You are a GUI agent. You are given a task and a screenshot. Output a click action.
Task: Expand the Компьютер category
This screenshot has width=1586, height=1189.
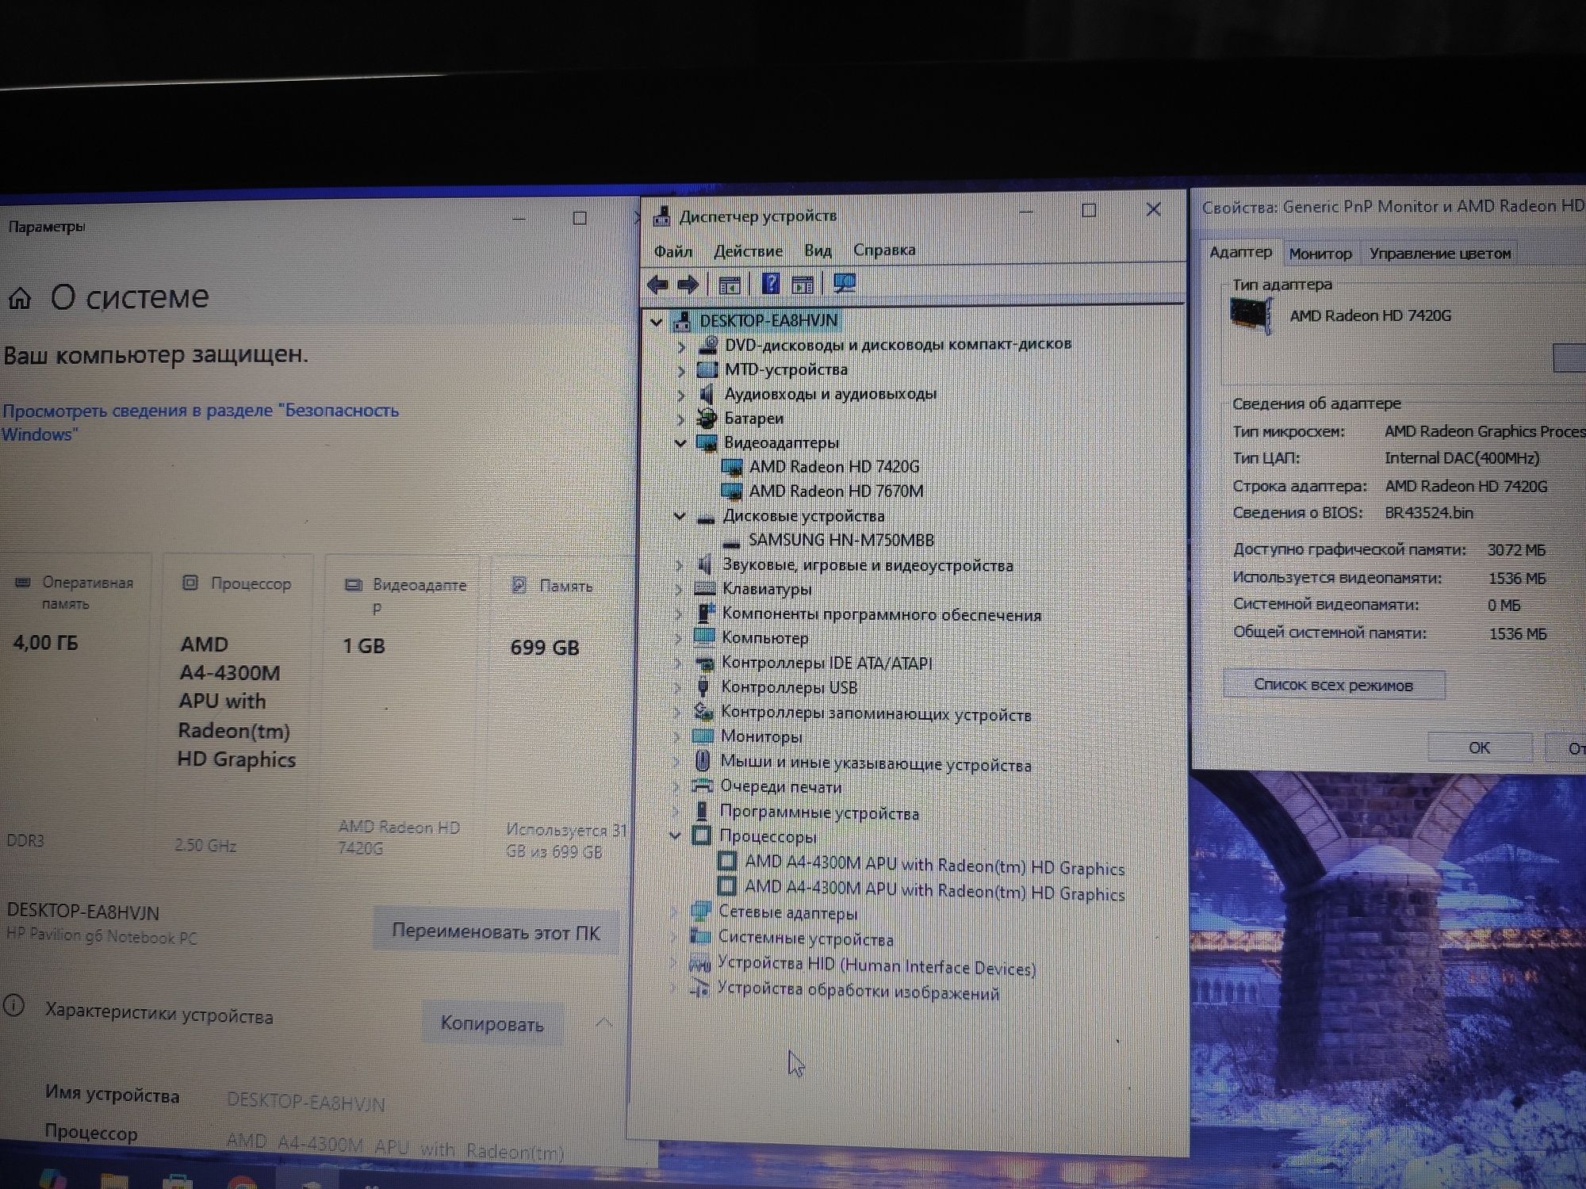pyautogui.click(x=677, y=637)
